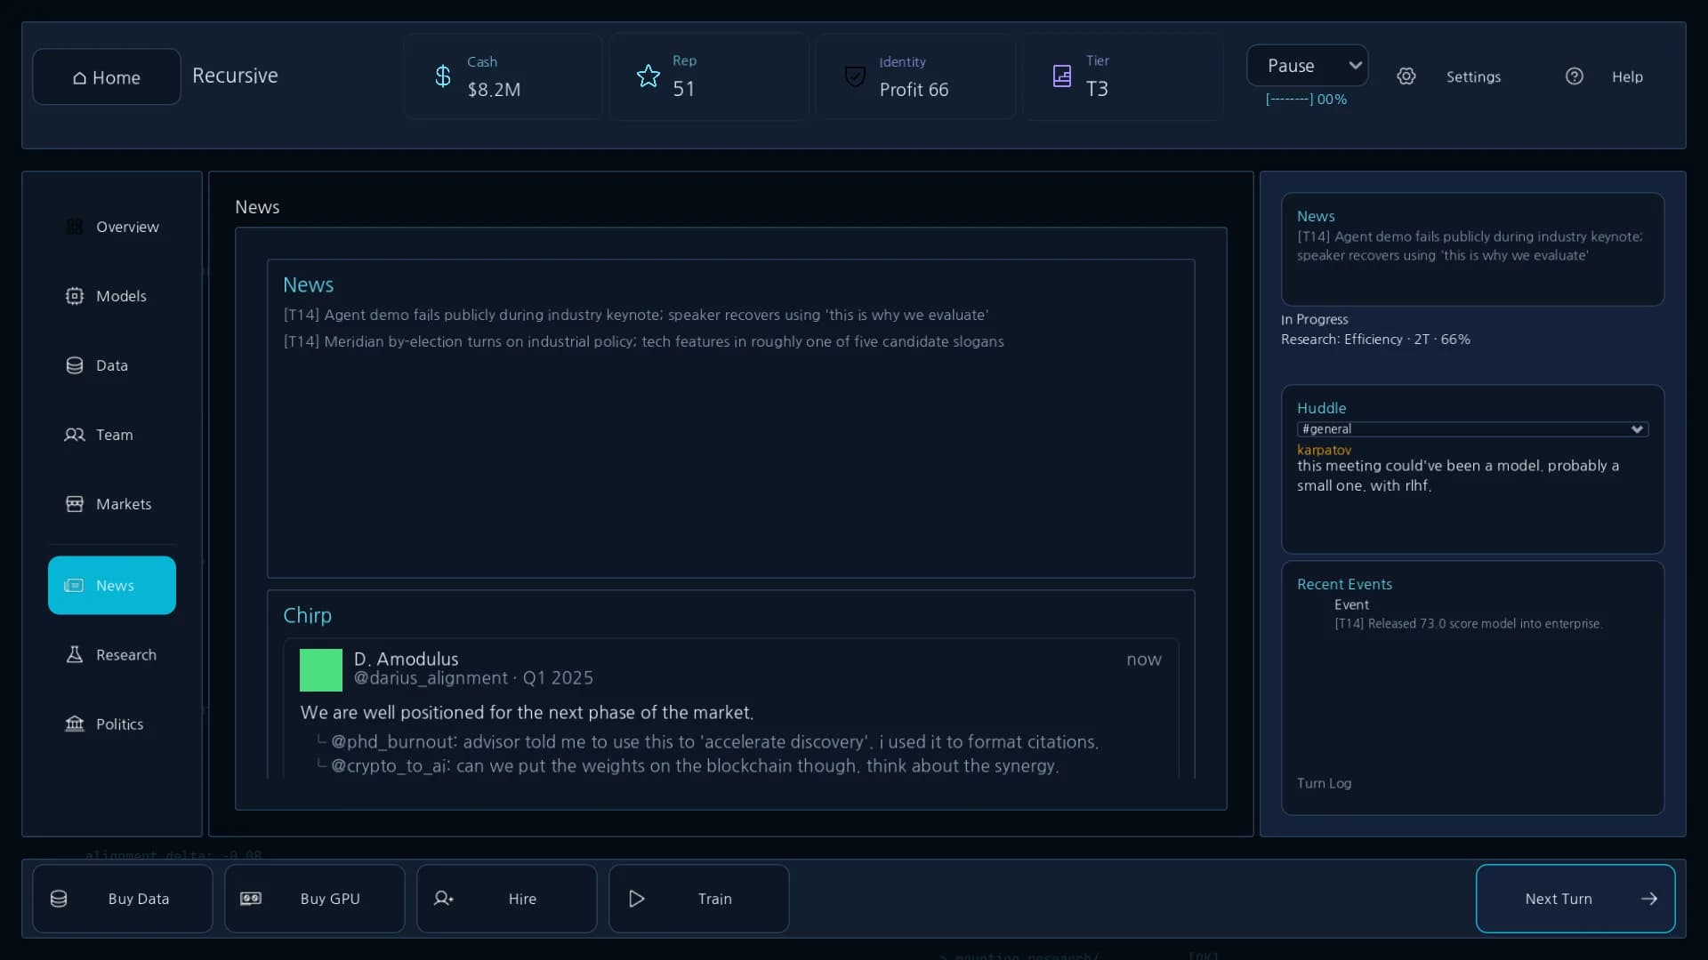Viewport: 1708px width, 960px height.
Task: Select the News sidebar item
Action: [x=112, y=586]
